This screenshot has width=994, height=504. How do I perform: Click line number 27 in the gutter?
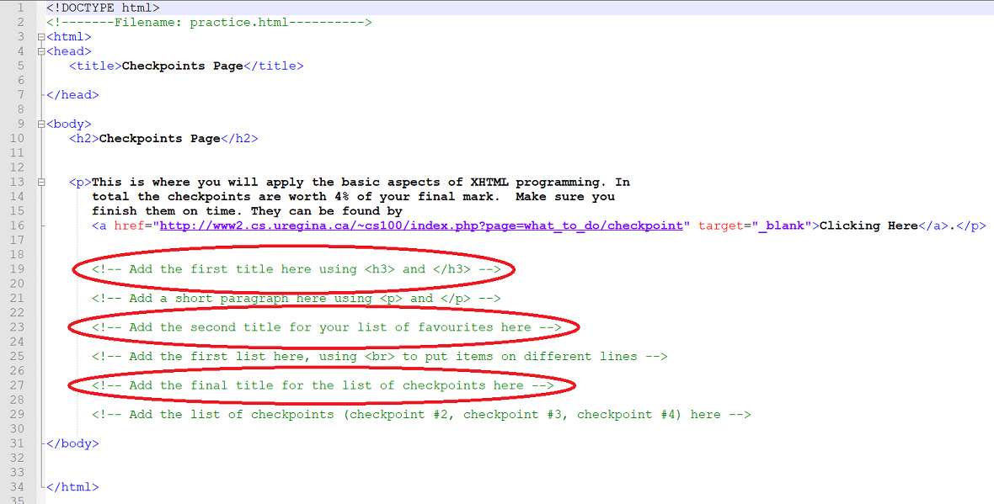17,386
